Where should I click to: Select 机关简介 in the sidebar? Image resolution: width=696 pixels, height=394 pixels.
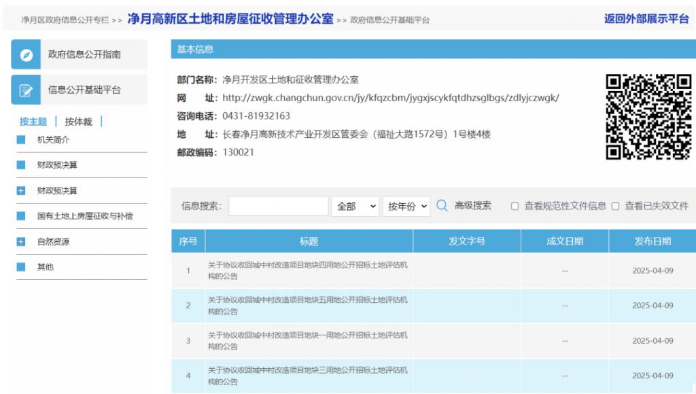point(53,140)
